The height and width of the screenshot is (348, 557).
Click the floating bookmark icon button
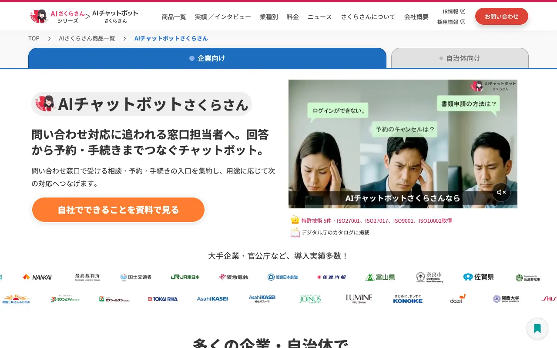point(537,328)
